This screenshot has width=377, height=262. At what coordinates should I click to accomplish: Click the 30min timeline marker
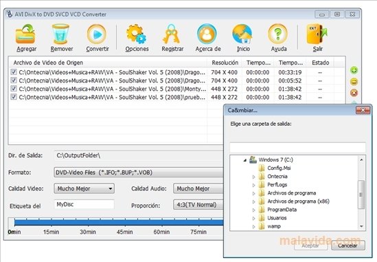(88, 232)
